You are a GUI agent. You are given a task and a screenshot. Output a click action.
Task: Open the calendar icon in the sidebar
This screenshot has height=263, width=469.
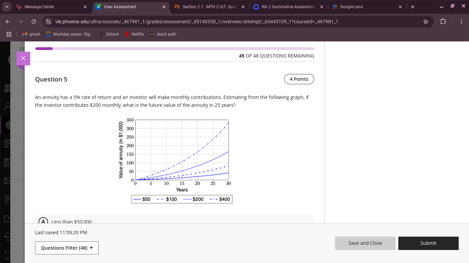coord(7,162)
